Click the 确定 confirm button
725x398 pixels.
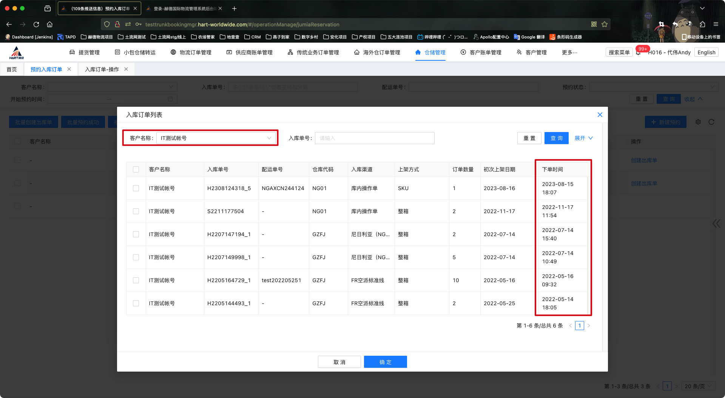pyautogui.click(x=385, y=362)
